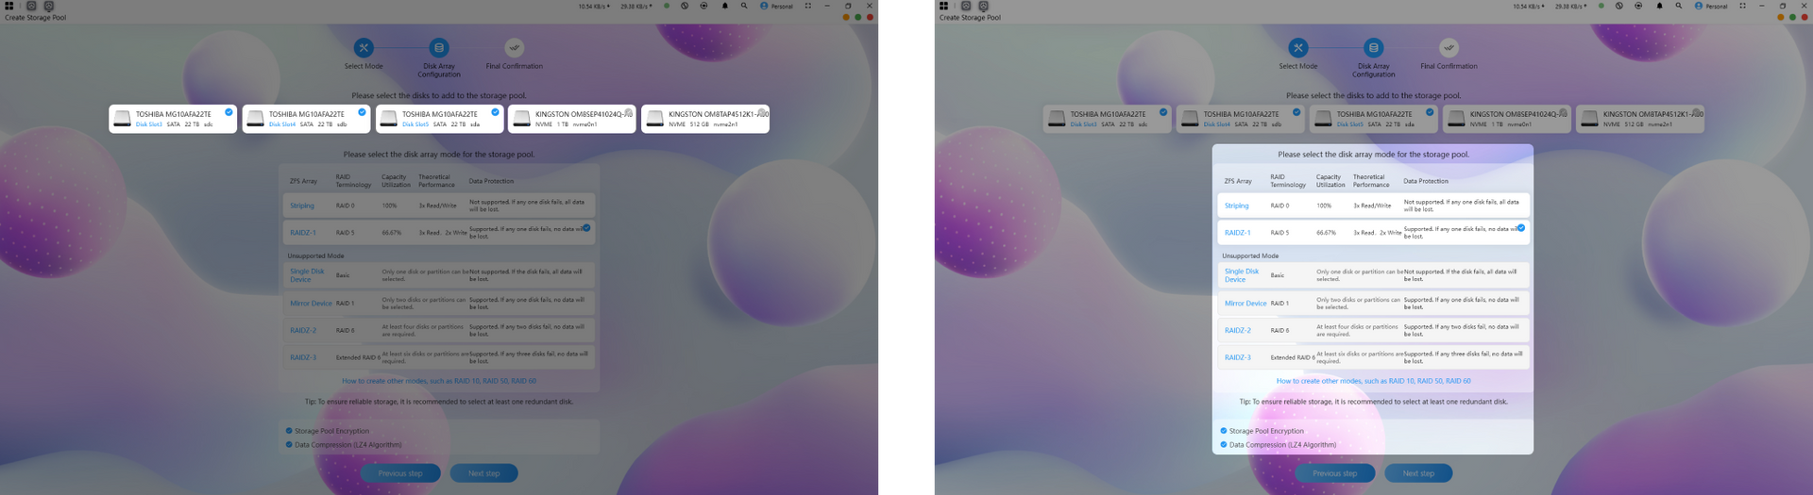Screen dimensions: 1813x495
Task: Open the app grid launcher icon
Action: [x=943, y=6]
